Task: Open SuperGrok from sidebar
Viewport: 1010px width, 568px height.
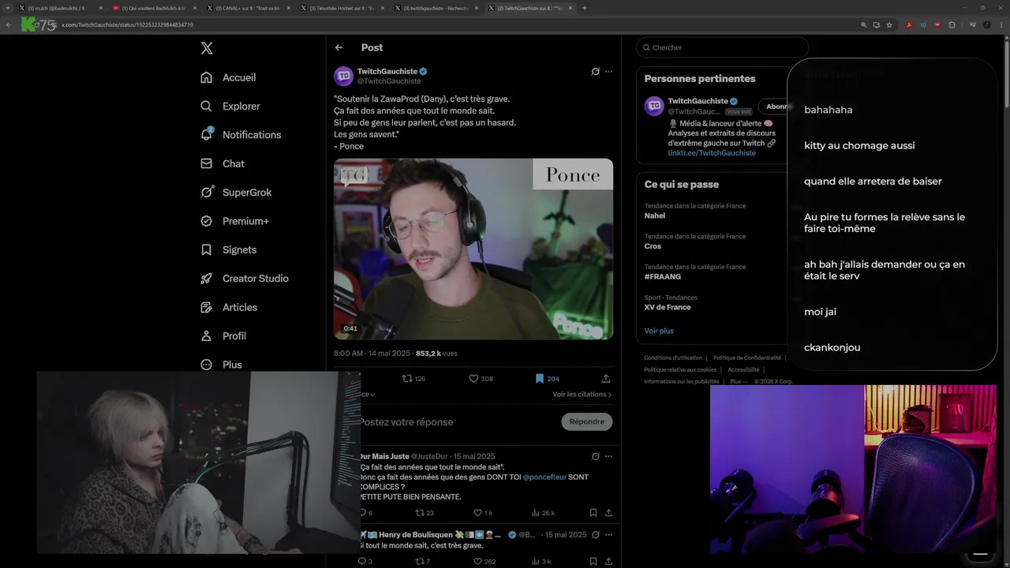Action: coord(236,192)
